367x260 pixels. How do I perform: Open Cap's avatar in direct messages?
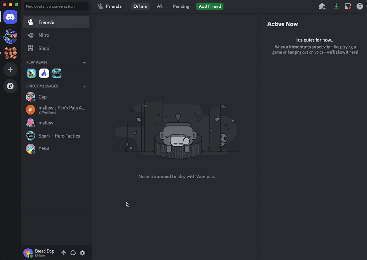point(30,97)
